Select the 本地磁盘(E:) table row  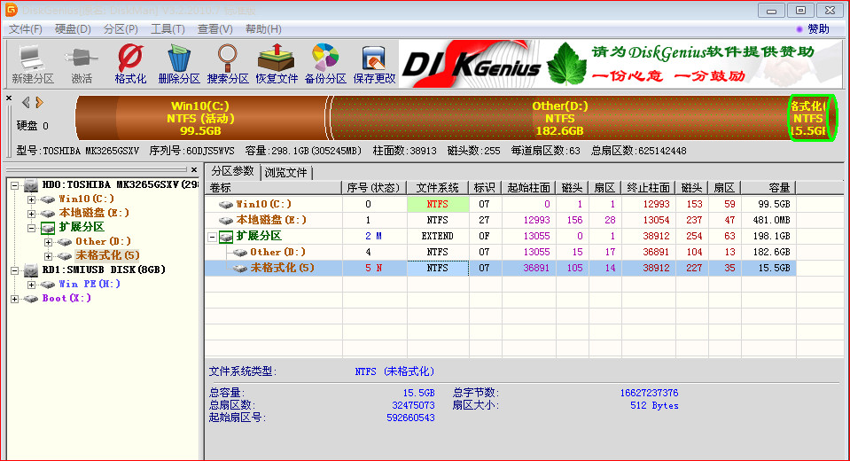pos(271,220)
